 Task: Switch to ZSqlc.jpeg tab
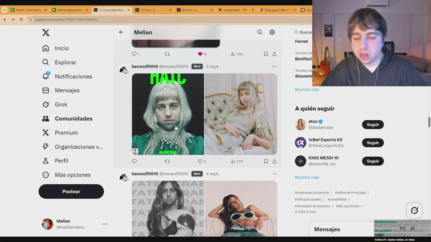point(277,10)
